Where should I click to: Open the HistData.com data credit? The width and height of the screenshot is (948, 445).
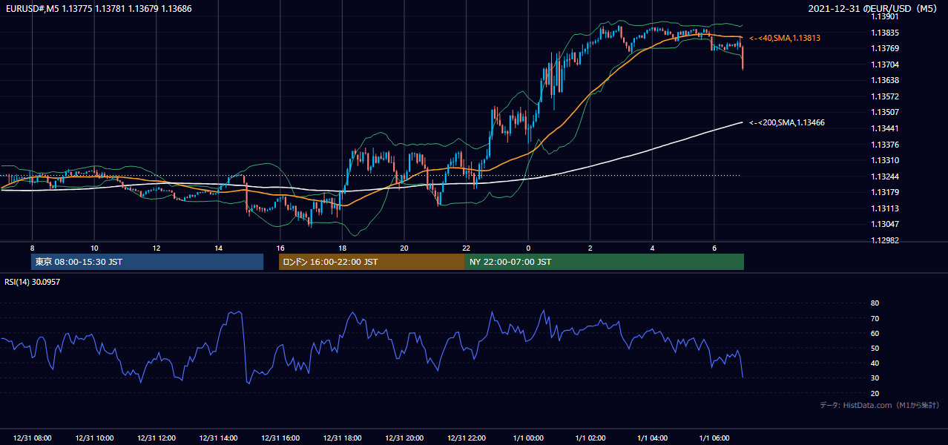[x=879, y=405]
